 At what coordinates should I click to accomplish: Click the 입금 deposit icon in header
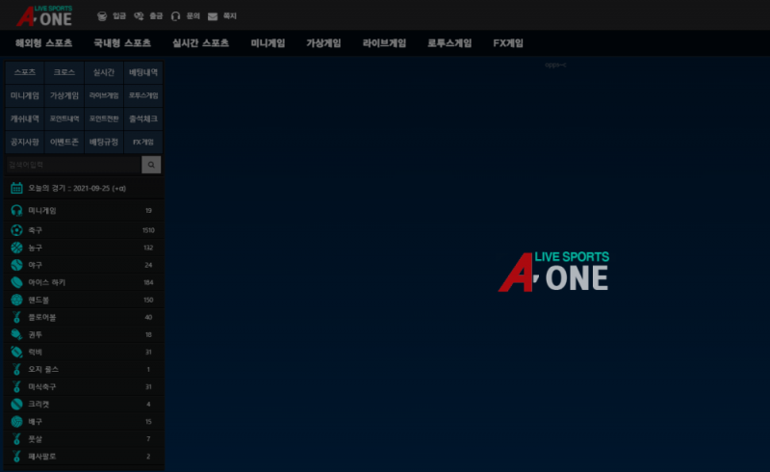point(103,16)
